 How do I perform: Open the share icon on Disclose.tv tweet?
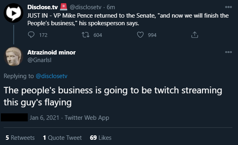pos(195,35)
